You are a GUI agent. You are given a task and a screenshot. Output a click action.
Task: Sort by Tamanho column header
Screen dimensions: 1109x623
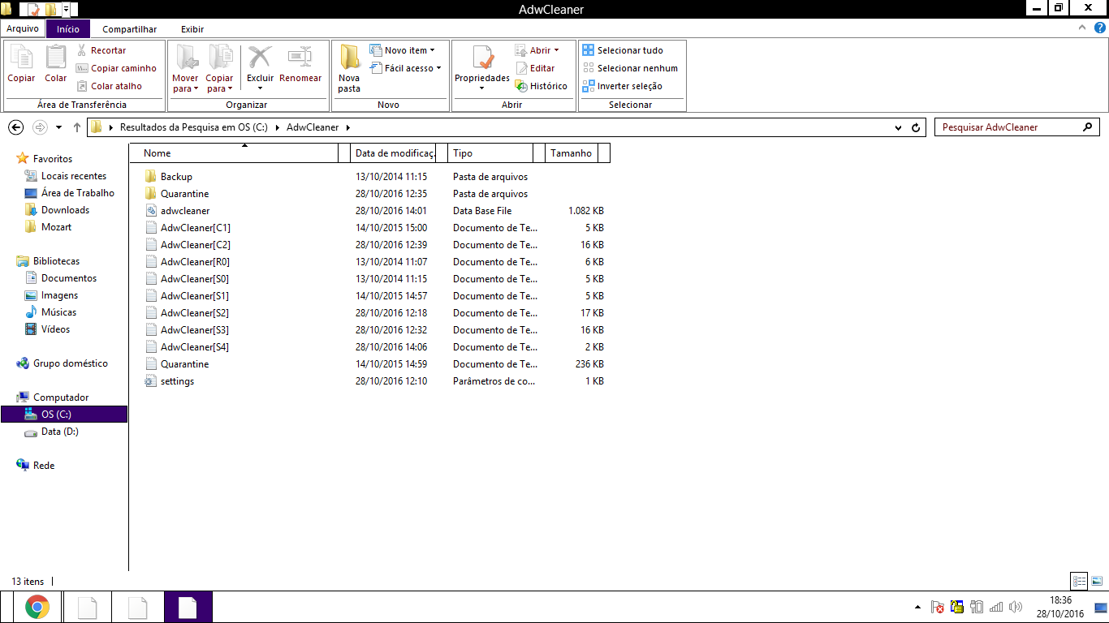click(x=572, y=153)
